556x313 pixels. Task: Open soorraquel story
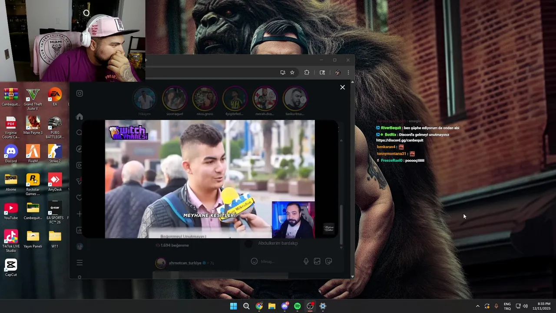tap(174, 99)
